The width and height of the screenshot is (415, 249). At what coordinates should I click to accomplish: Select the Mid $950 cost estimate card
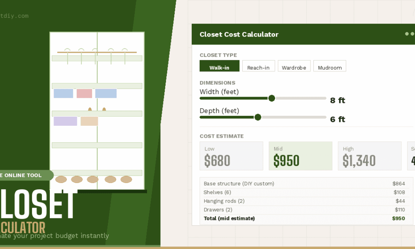click(x=300, y=156)
